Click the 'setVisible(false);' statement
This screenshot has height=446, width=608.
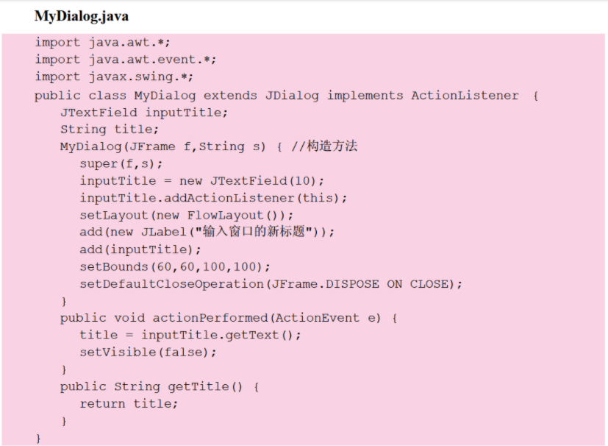click(149, 352)
